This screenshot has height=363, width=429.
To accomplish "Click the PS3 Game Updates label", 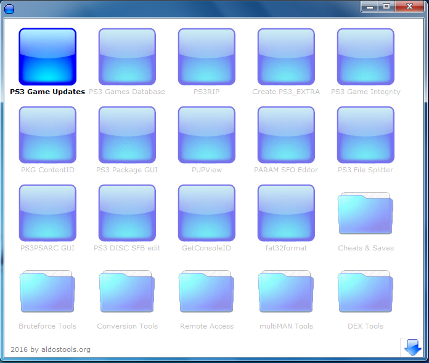I will [x=47, y=92].
